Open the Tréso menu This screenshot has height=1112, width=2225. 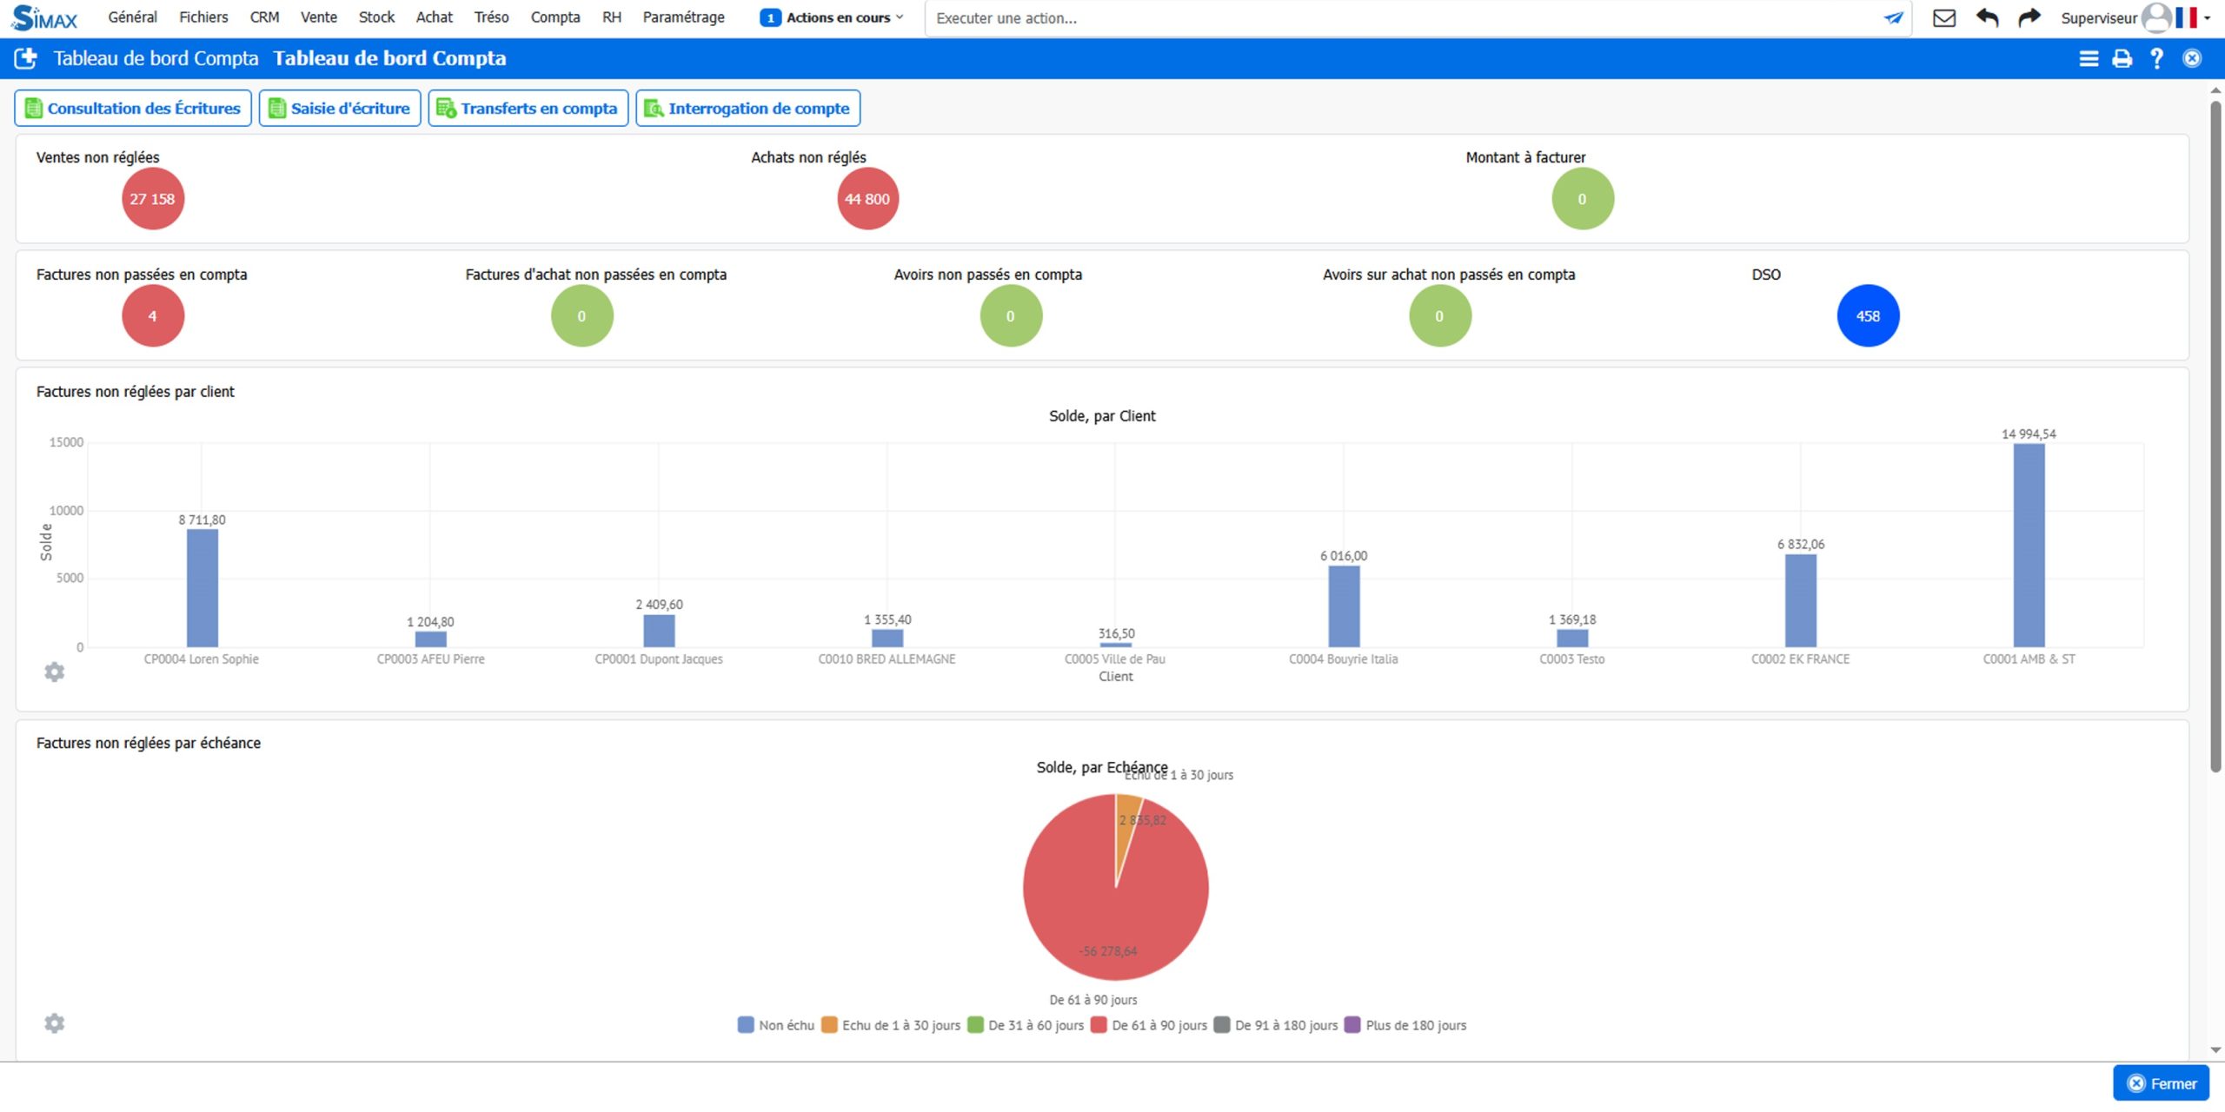[x=491, y=17]
